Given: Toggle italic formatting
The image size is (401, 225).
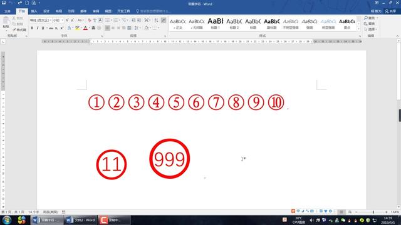Looking at the screenshot, I should pos(38,28).
